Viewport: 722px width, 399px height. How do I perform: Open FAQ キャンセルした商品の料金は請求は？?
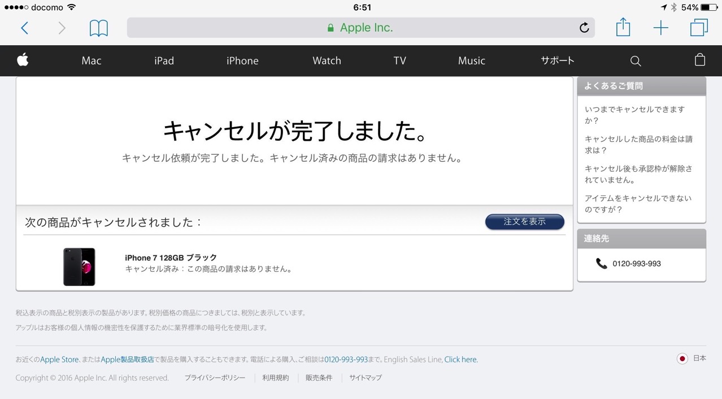pos(638,145)
